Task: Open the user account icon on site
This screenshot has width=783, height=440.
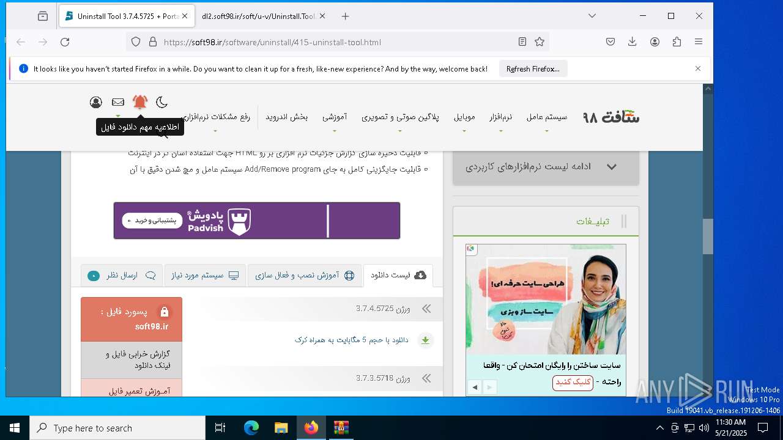Action: coord(95,102)
